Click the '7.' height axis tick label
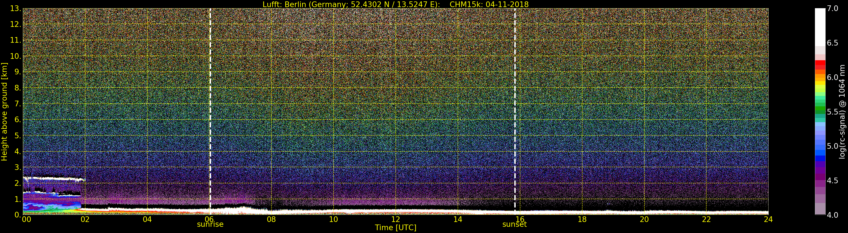The height and width of the screenshot is (233, 848). coord(18,104)
